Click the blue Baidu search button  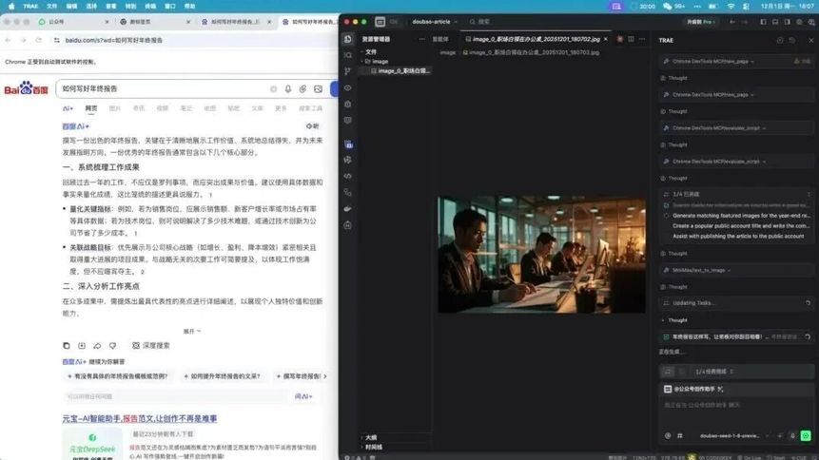pyautogui.click(x=334, y=88)
